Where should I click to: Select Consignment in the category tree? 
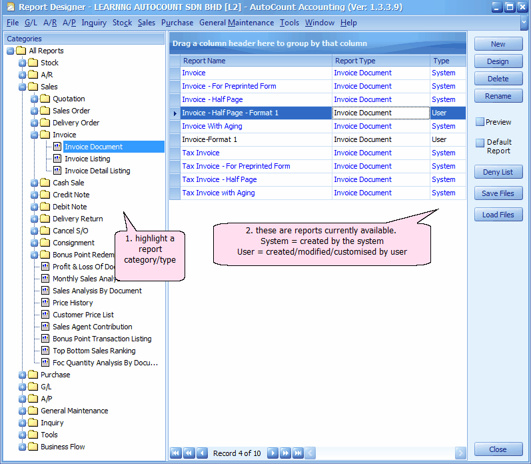point(73,243)
